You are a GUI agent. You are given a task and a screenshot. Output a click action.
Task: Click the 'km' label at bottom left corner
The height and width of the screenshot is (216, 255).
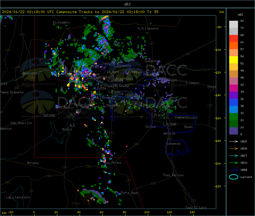coord(4,213)
